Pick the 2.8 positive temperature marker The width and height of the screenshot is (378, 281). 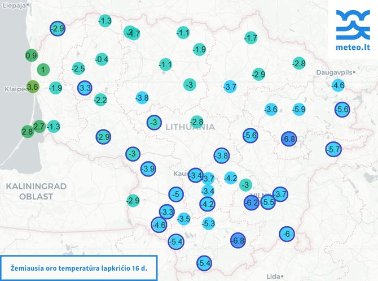pyautogui.click(x=28, y=132)
